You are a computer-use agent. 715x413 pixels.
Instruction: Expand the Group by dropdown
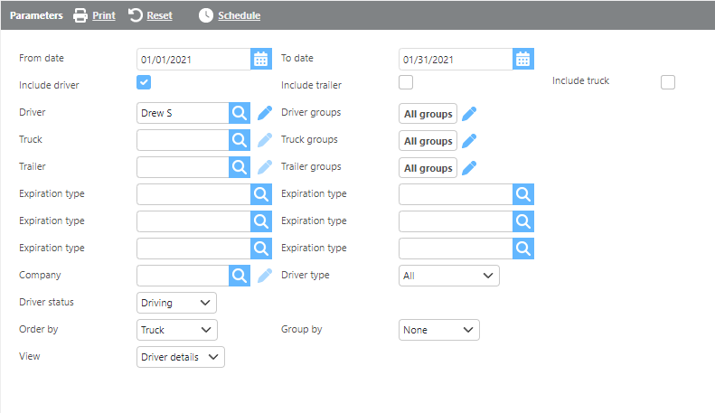click(x=438, y=330)
